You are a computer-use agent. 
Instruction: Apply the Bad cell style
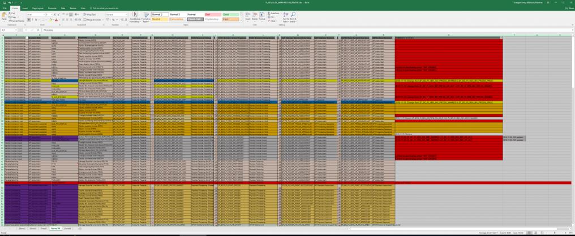point(213,15)
